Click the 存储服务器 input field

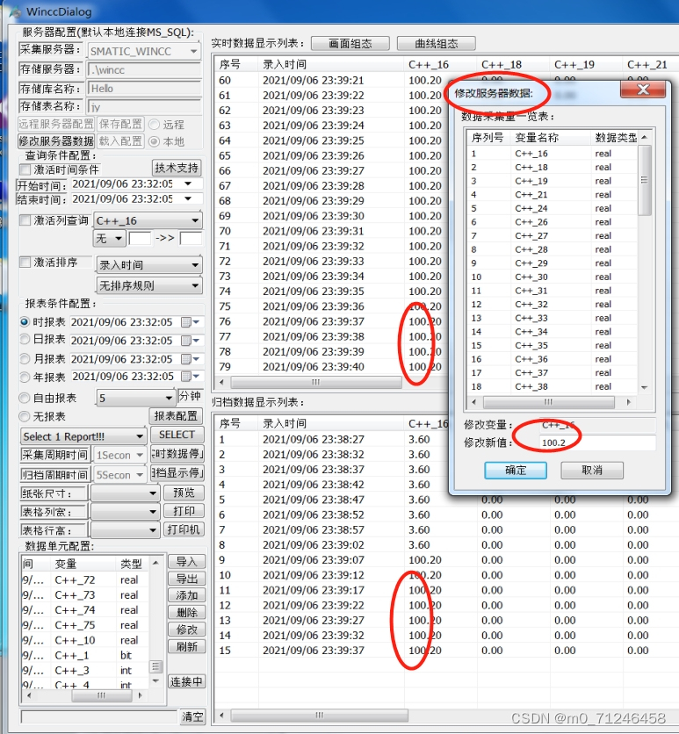coord(144,69)
